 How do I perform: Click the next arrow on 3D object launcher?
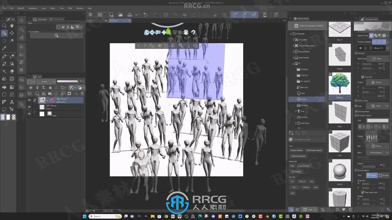click(x=145, y=46)
